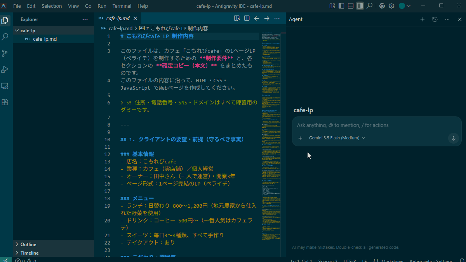The width and height of the screenshot is (466, 262).
Task: Open the Terminal menu
Action: [122, 6]
